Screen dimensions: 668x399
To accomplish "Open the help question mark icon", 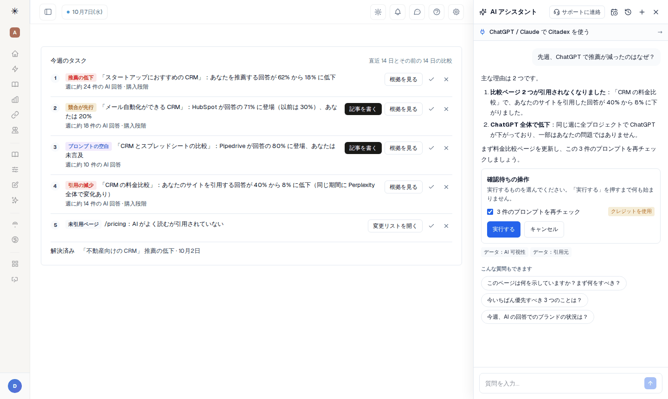I will tap(437, 12).
